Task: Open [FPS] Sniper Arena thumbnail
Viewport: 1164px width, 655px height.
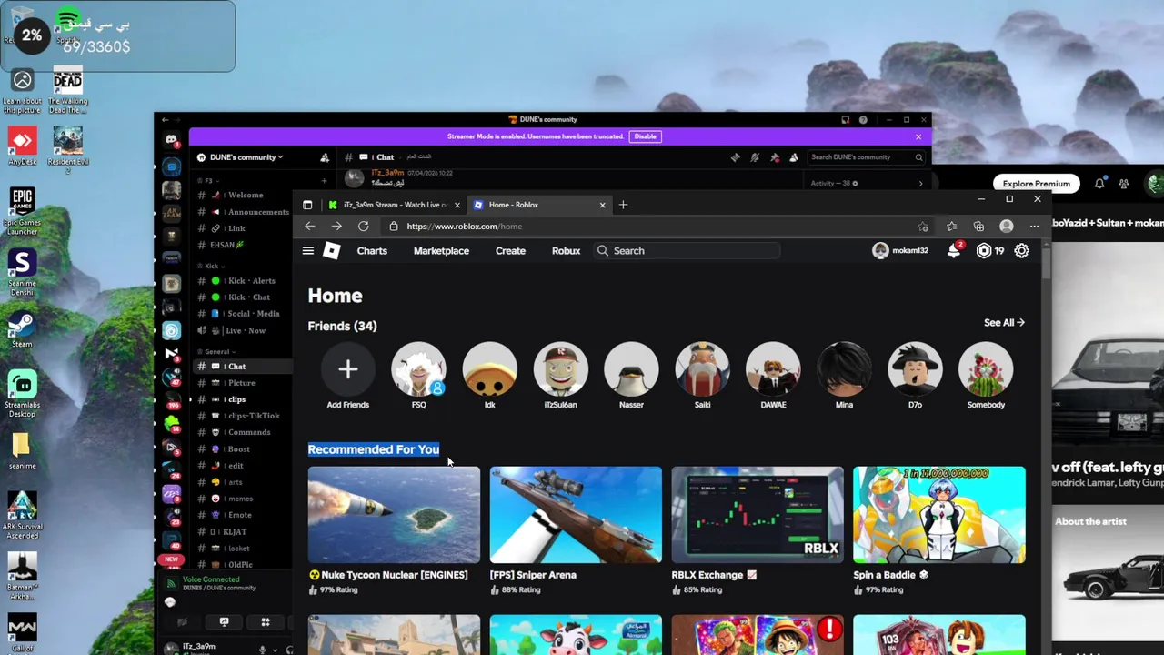Action: pyautogui.click(x=576, y=515)
